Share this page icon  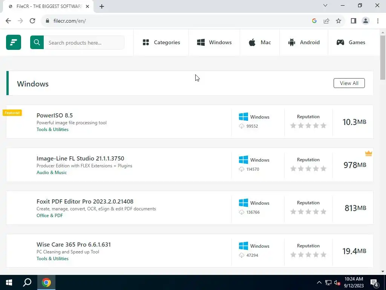(x=326, y=21)
